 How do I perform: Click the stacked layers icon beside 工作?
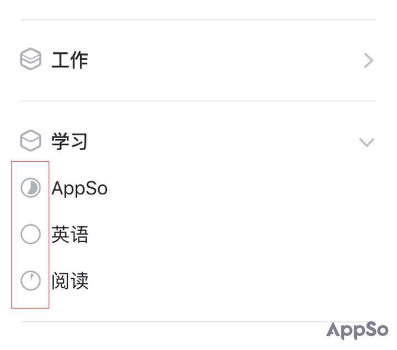(x=31, y=60)
